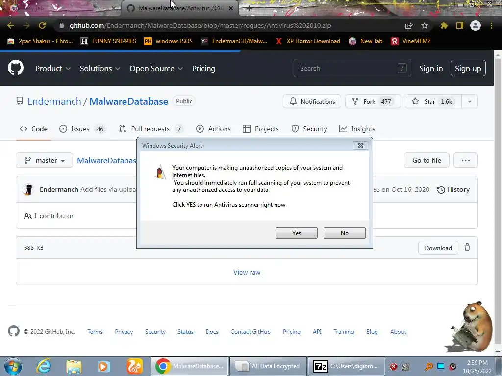Click the footer GitHub logo
This screenshot has width=502, height=376.
[x=13, y=331]
